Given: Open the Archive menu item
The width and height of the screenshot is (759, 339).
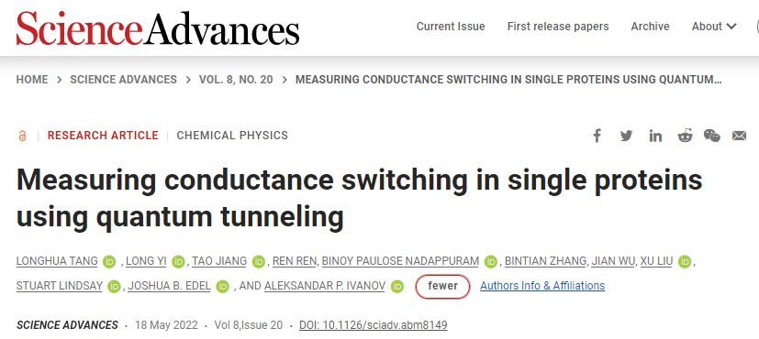Looking at the screenshot, I should point(650,27).
